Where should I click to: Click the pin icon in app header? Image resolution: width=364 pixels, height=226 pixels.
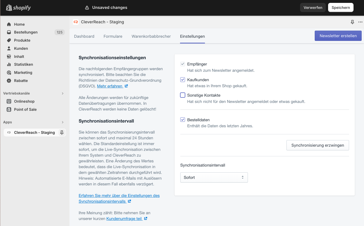pyautogui.click(x=352, y=22)
